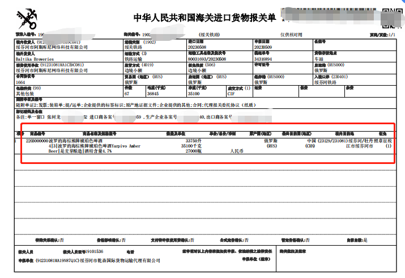Image resolution: width=405 pixels, height=278 pixels.
Task: Click the bill of lading number 34316894
Action: tap(263, 59)
